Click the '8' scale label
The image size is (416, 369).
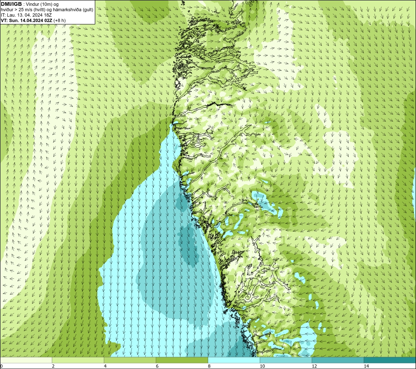click(x=209, y=366)
